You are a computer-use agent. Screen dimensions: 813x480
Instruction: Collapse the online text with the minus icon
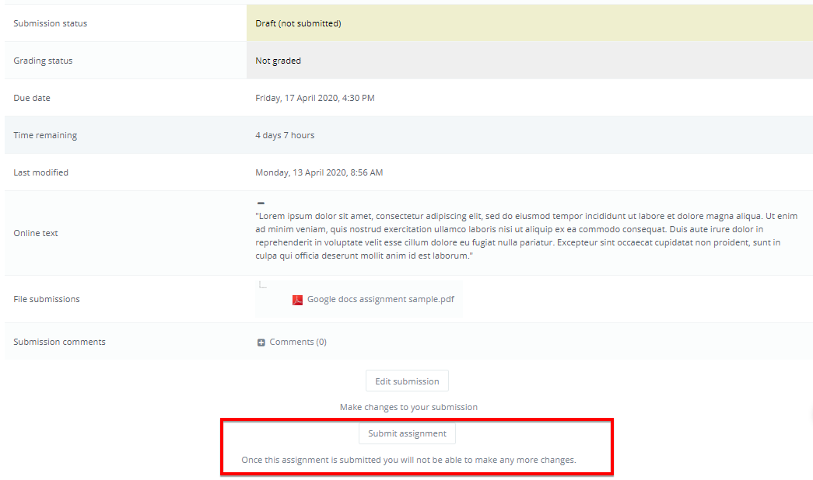(261, 203)
